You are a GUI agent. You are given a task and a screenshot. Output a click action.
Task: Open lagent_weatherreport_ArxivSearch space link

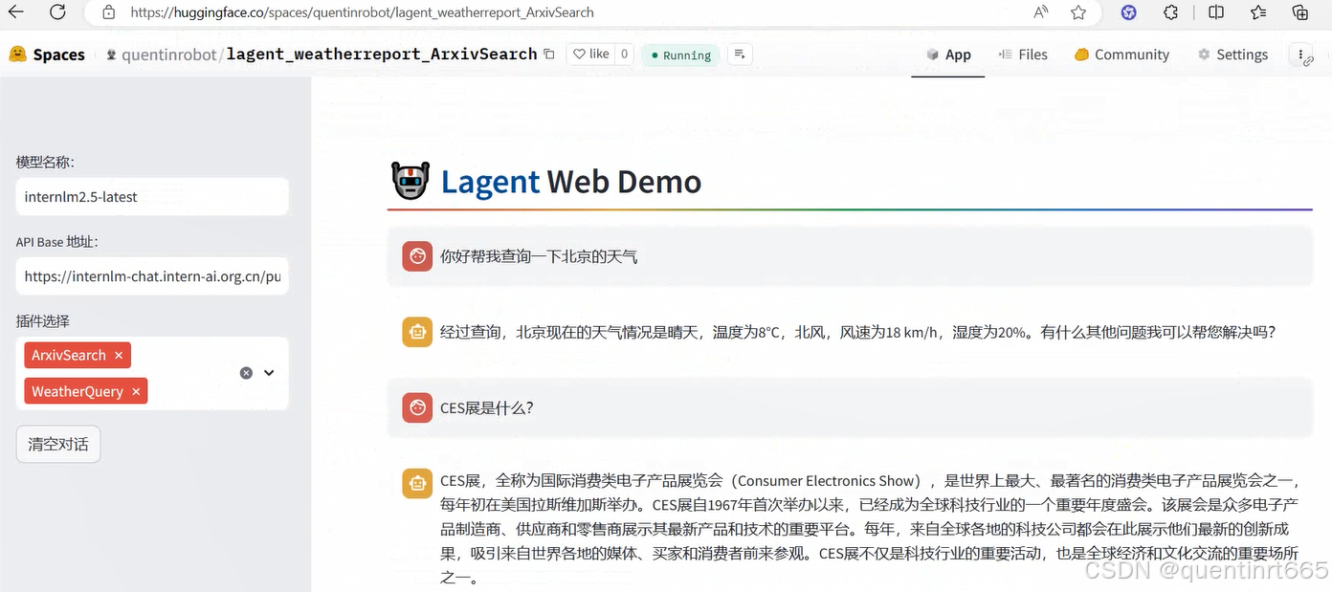382,55
